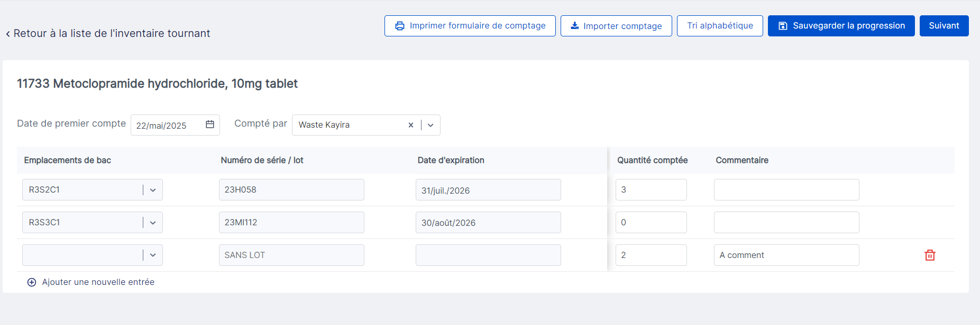Image resolution: width=980 pixels, height=325 pixels.
Task: Go to Suivant step
Action: 944,26
